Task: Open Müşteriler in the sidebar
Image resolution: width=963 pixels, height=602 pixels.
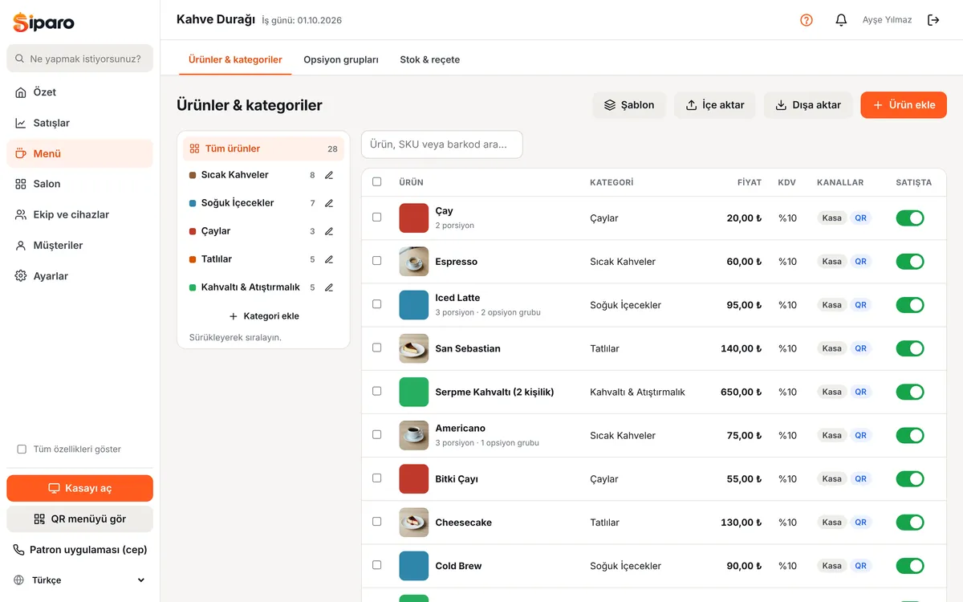Action: (79, 246)
